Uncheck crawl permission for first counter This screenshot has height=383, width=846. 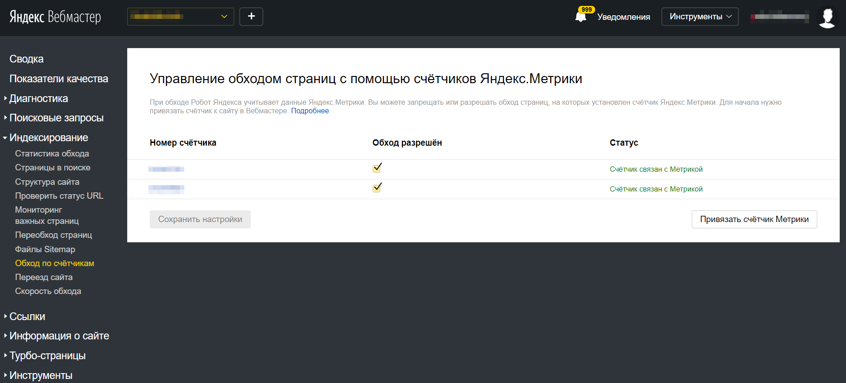(377, 169)
